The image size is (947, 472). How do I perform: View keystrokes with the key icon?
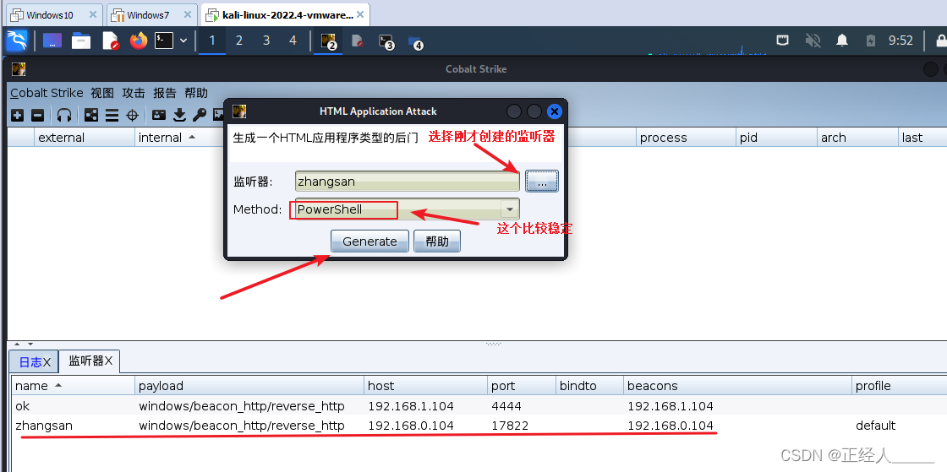point(200,115)
